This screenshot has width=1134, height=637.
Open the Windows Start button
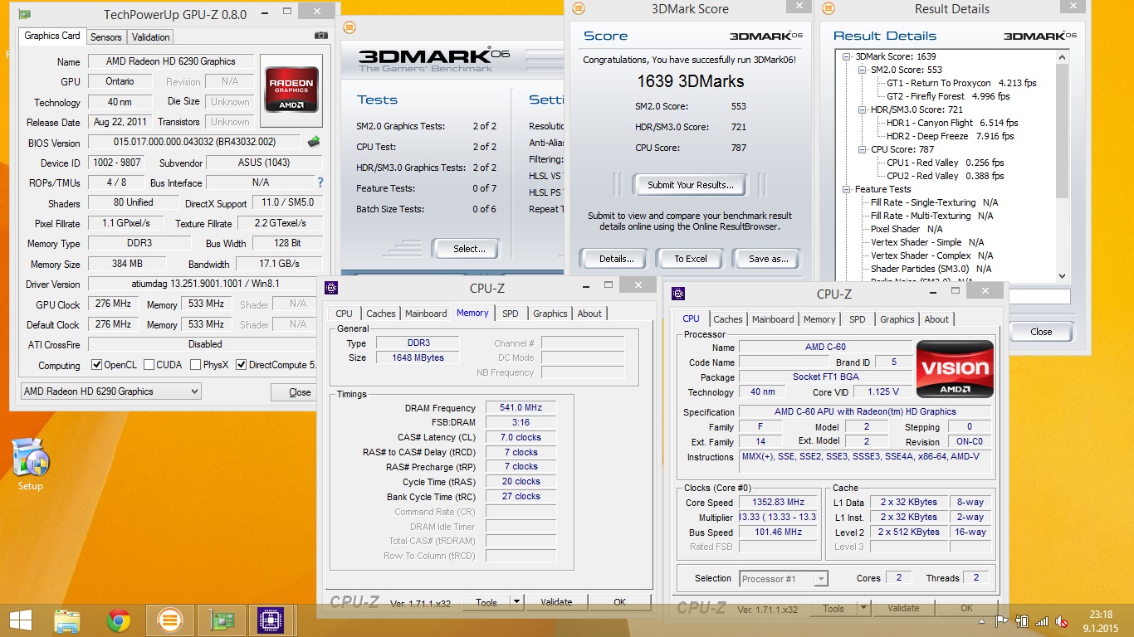pos(20,620)
